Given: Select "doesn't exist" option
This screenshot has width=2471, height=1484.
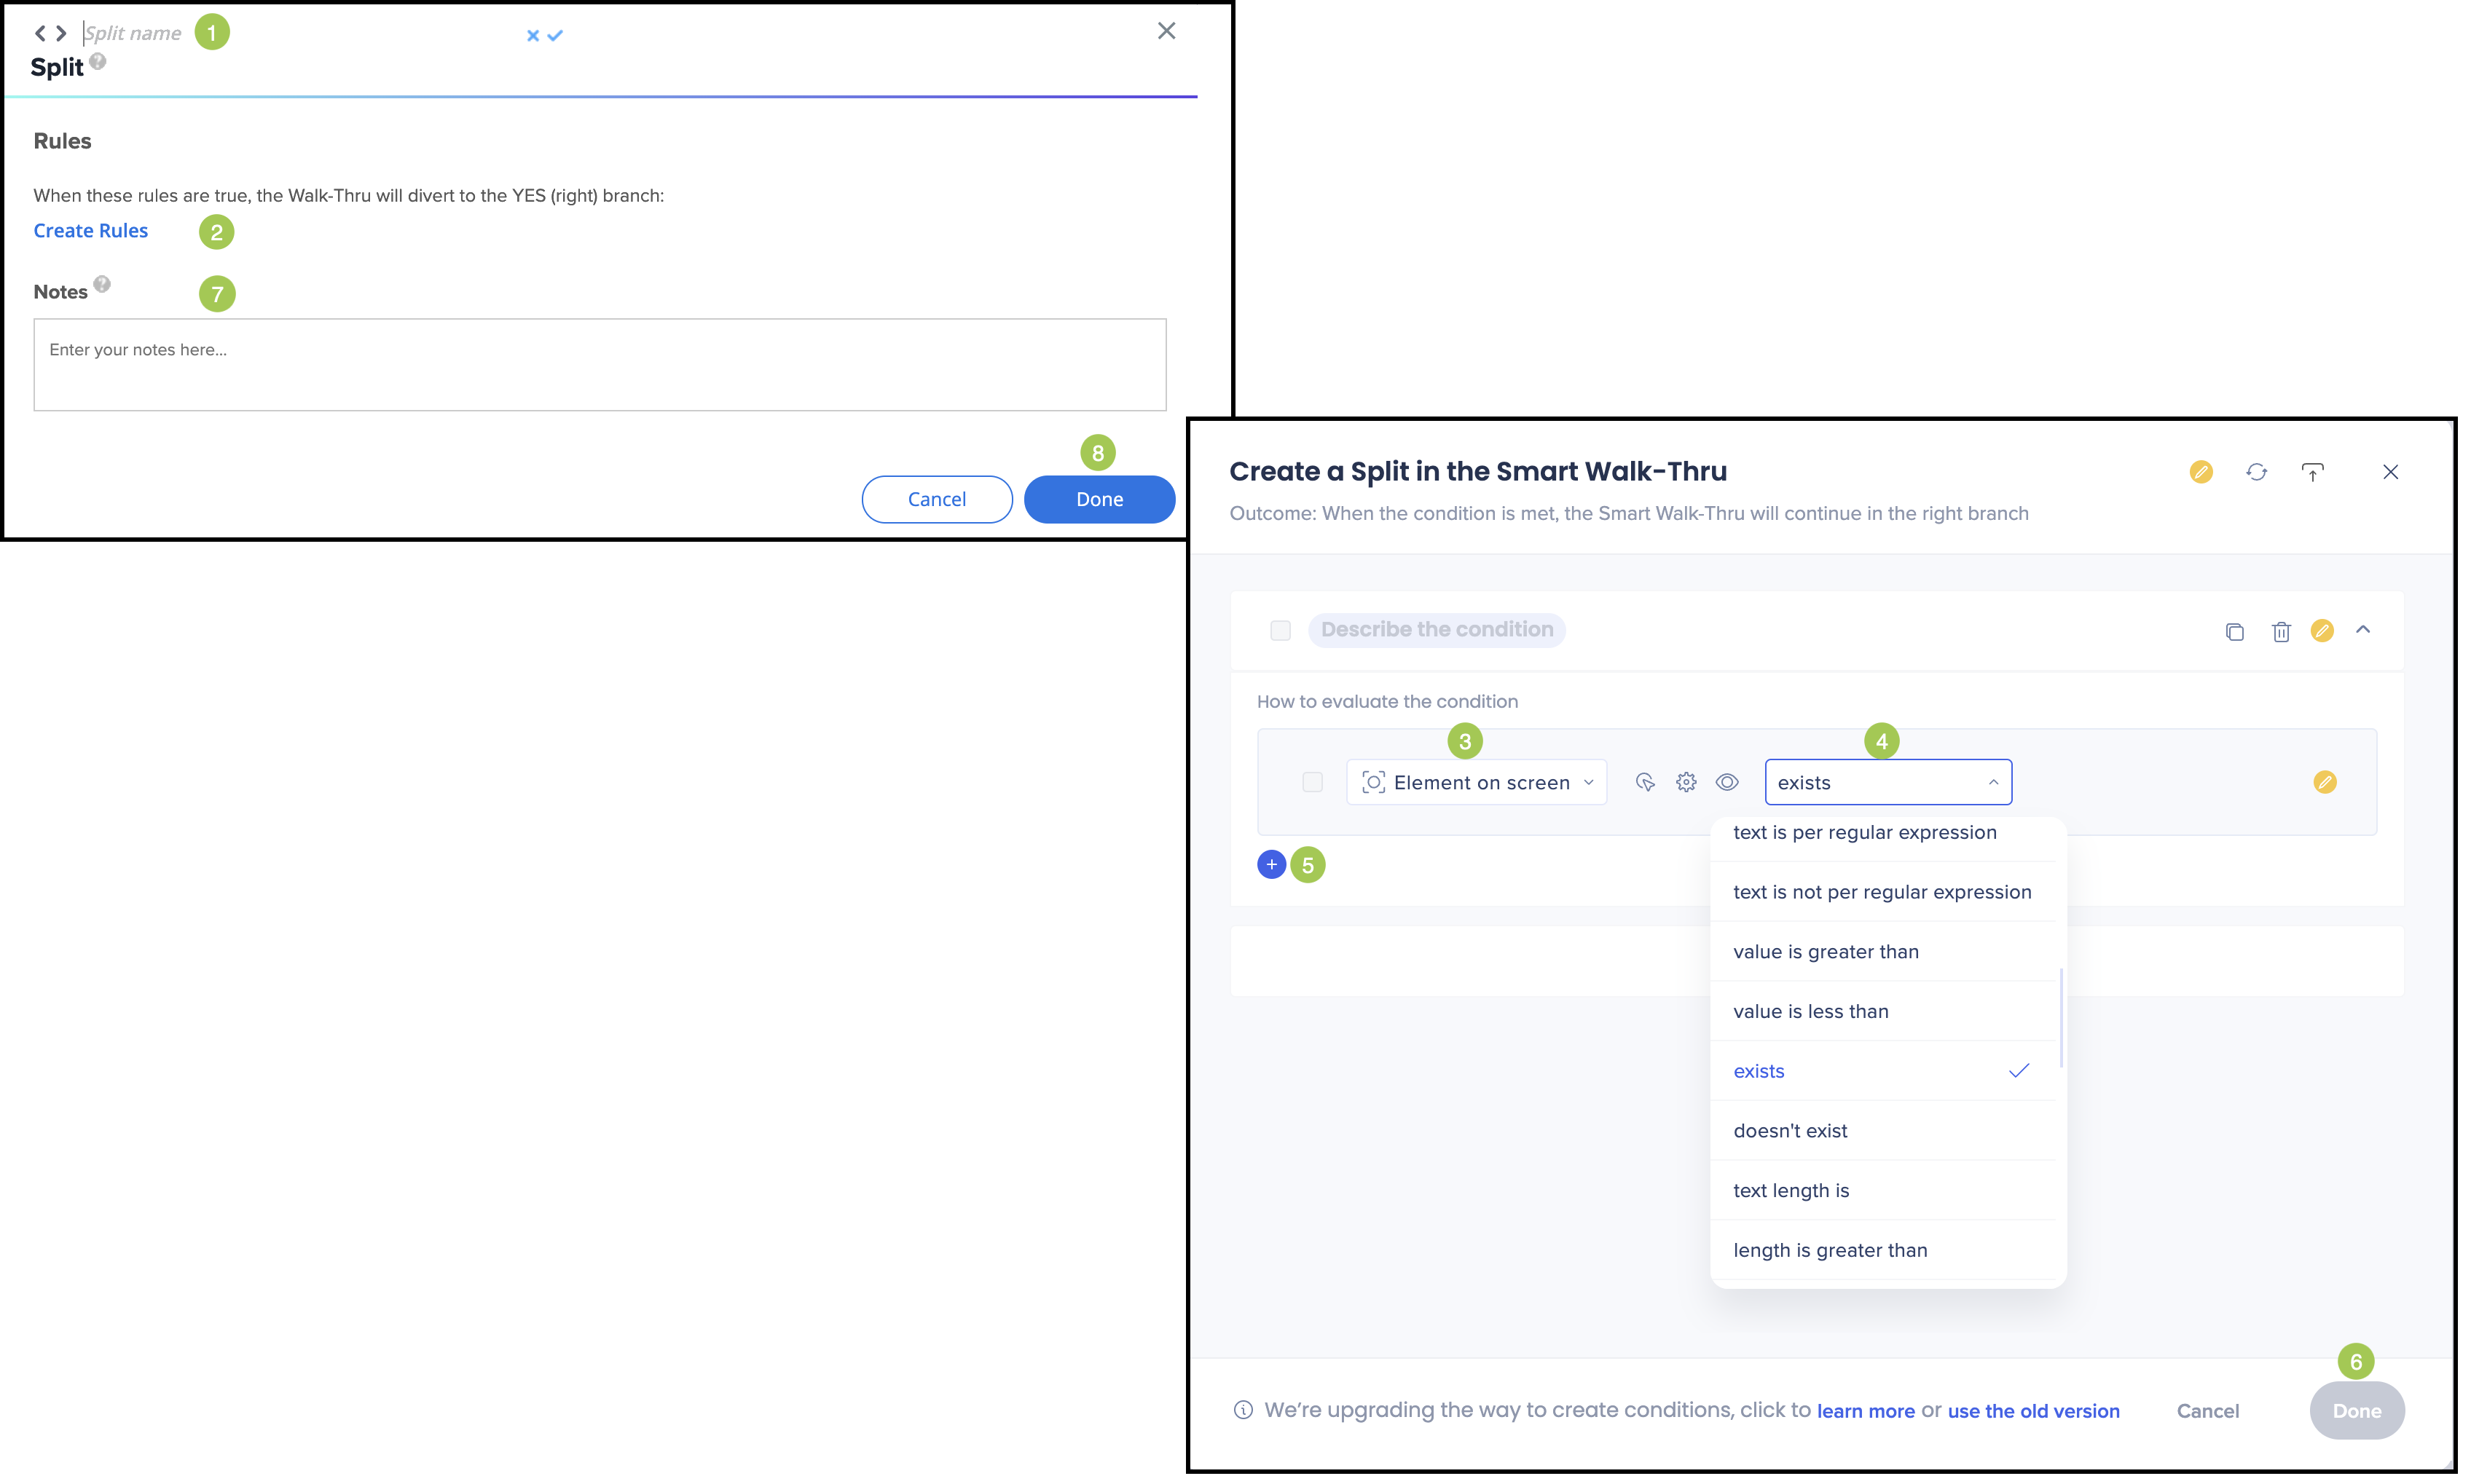Looking at the screenshot, I should point(1790,1130).
